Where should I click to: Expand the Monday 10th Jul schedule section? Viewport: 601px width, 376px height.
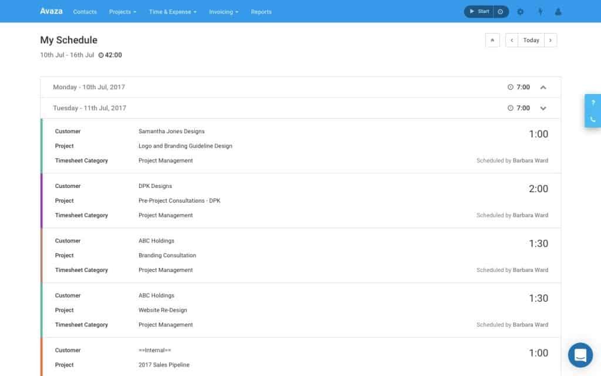(x=543, y=87)
